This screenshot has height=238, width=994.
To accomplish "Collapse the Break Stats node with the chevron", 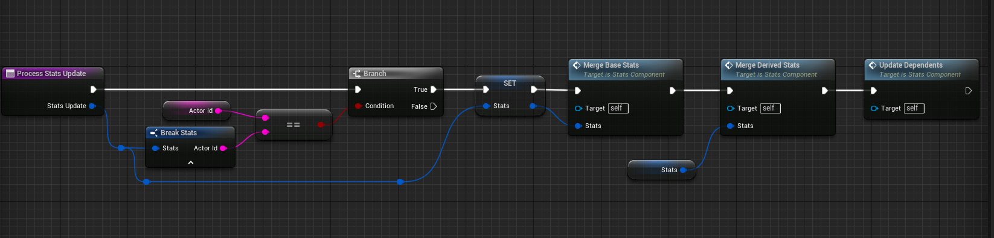I will [x=191, y=162].
